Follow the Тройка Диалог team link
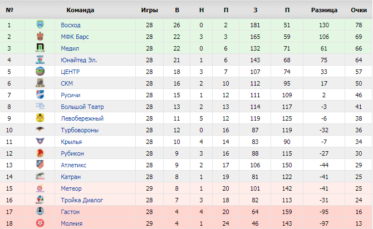This screenshot has height=229, width=373. coord(81,200)
